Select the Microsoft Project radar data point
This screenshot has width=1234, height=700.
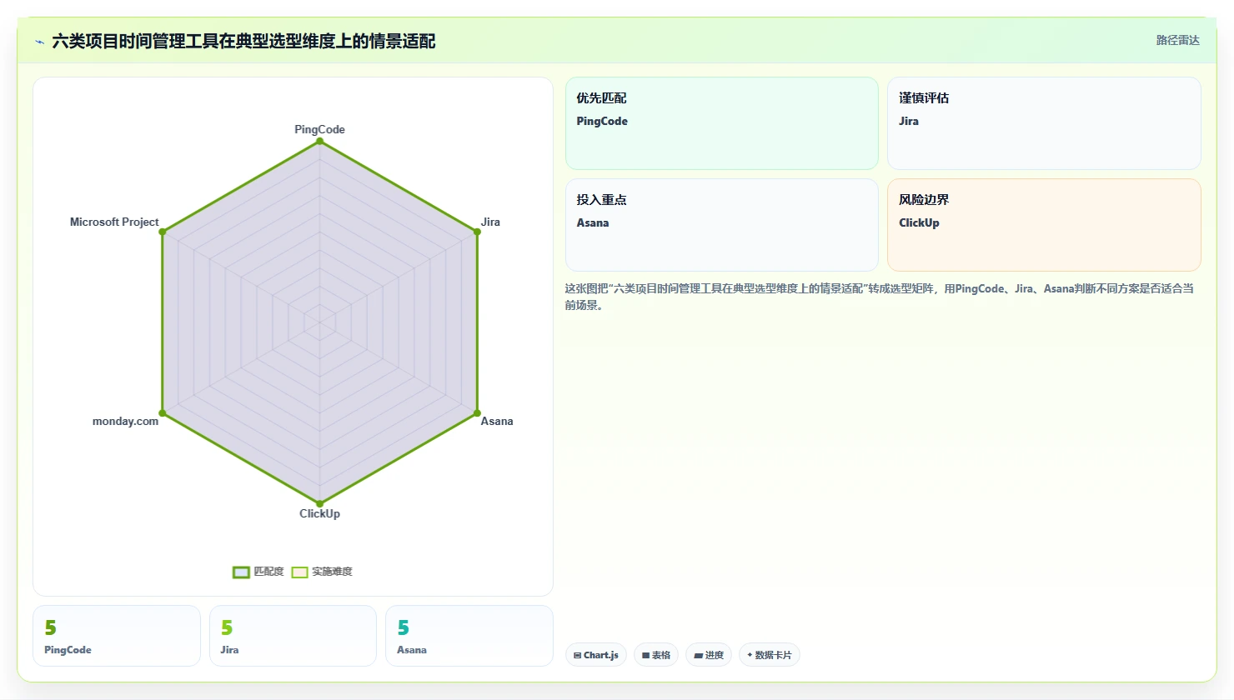point(163,232)
